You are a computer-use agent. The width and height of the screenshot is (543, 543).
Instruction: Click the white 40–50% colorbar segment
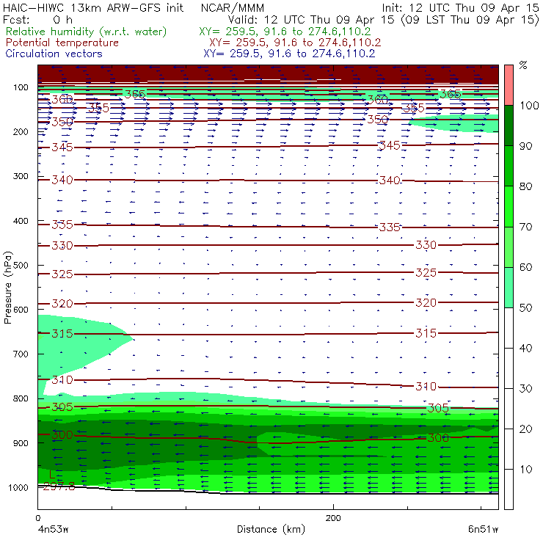point(509,328)
